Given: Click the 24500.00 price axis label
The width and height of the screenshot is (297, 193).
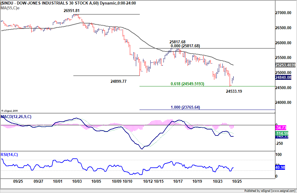Looking at the screenshot, I should [x=283, y=88].
